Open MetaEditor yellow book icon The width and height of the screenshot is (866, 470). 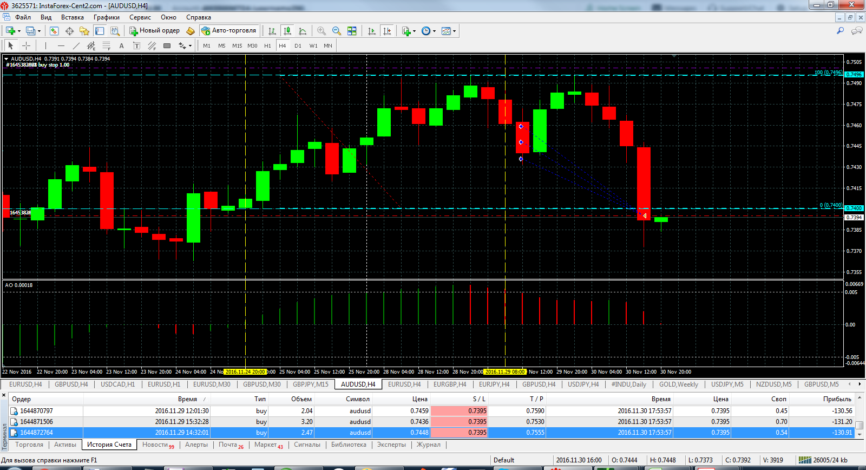point(191,31)
